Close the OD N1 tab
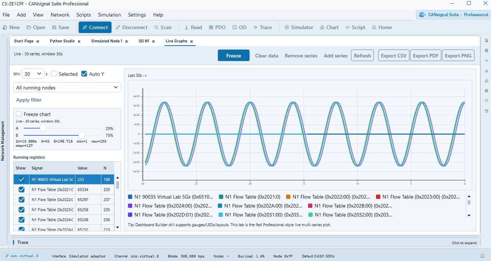 tap(153, 41)
